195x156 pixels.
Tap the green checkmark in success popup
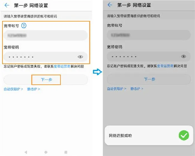click(x=184, y=135)
